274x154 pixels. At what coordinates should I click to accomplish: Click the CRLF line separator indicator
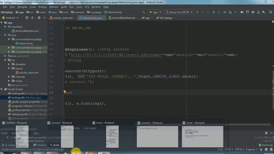click(229, 149)
